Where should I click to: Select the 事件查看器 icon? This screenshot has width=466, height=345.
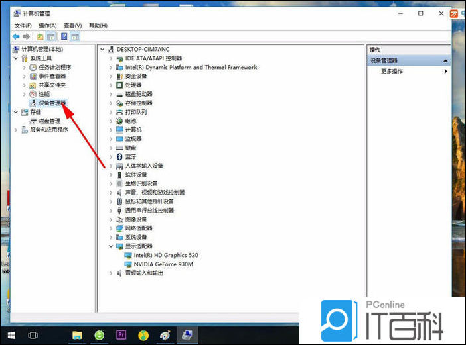33,76
